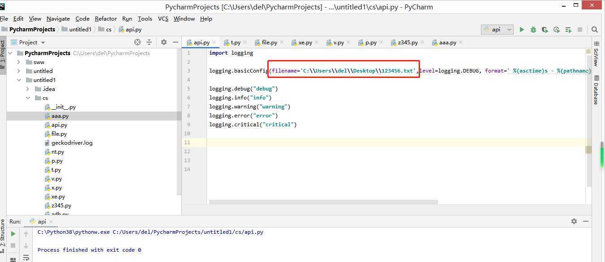Viewport: 605px width, 262px height.
Task: Click the down arrow in the Run panel
Action: 26,245
